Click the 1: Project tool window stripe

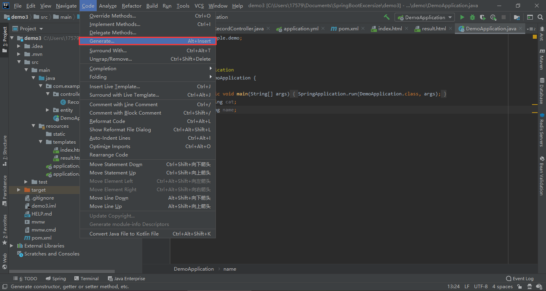tap(5, 40)
